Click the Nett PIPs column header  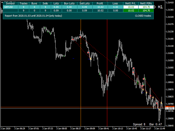[146, 4]
